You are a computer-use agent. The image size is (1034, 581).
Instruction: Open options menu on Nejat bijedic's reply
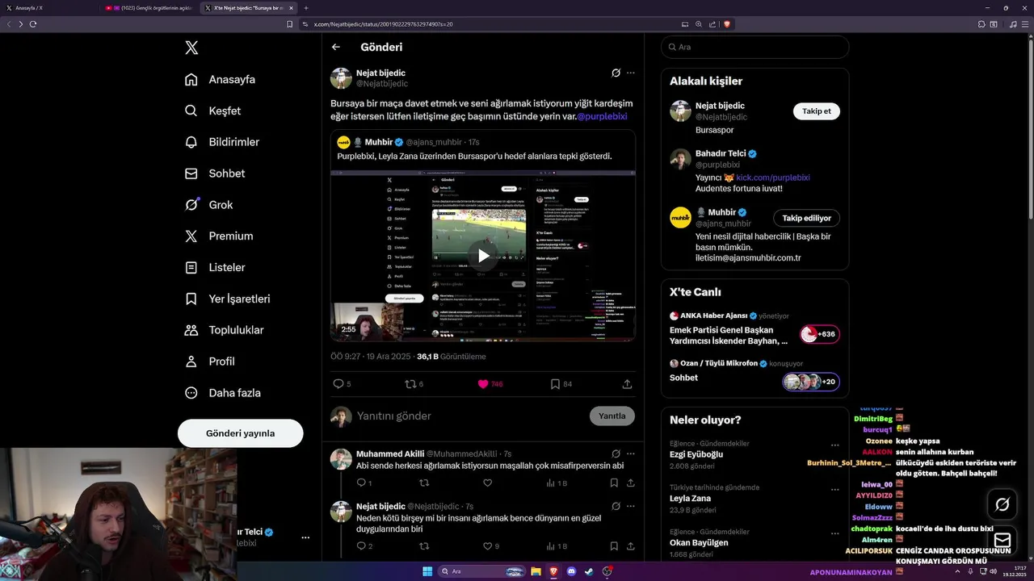tap(631, 506)
